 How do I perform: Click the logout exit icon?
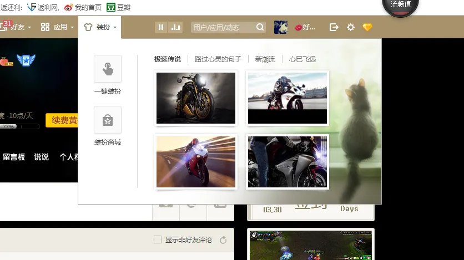click(x=334, y=27)
